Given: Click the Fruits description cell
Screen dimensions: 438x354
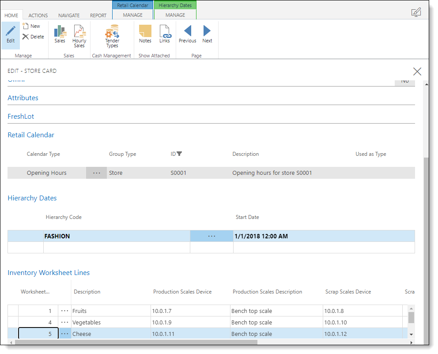Looking at the screenshot, I should point(111,311).
